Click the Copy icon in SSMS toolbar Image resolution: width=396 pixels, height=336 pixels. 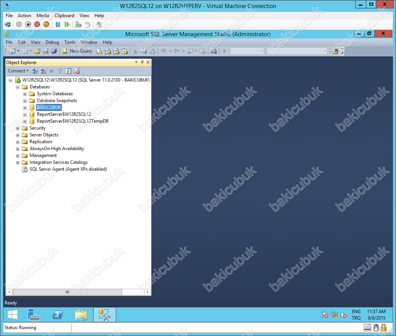click(144, 51)
